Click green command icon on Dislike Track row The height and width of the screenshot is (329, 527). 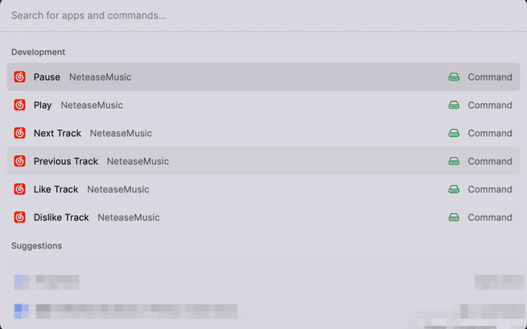454,217
